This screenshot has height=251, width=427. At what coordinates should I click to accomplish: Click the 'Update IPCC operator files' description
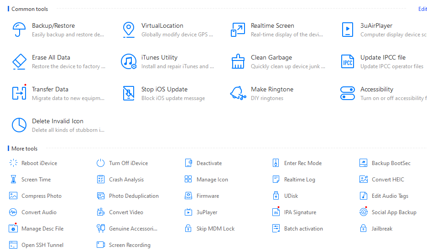(392, 66)
